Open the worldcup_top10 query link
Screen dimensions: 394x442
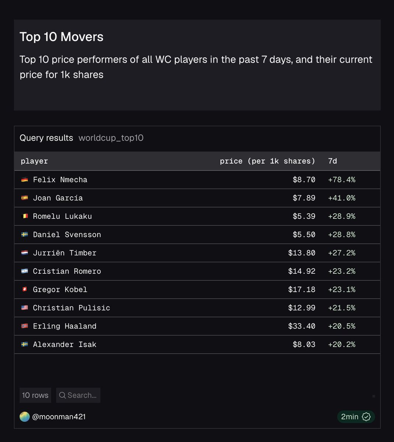111,138
